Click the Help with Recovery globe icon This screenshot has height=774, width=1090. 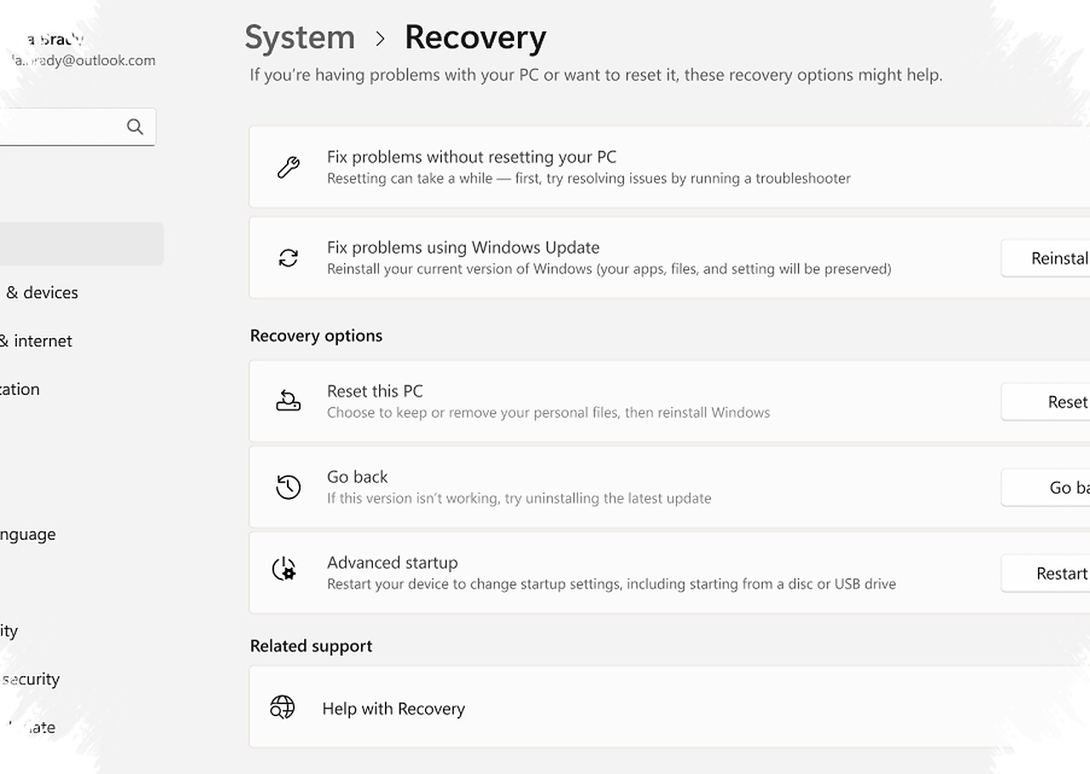click(282, 708)
